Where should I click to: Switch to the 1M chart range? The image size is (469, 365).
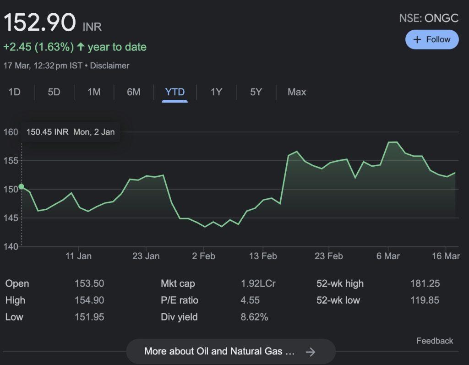pos(94,92)
